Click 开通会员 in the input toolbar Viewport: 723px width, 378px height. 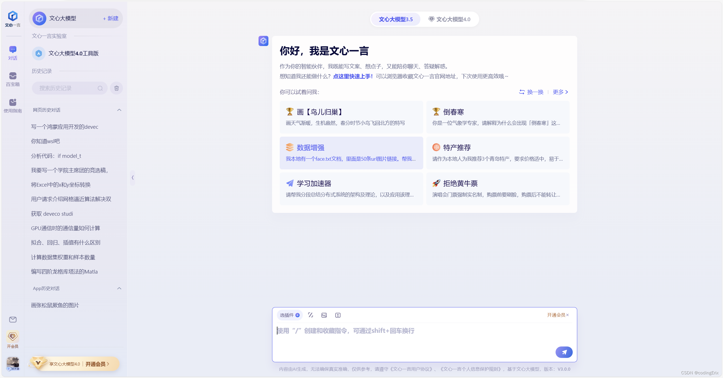pyautogui.click(x=556, y=315)
